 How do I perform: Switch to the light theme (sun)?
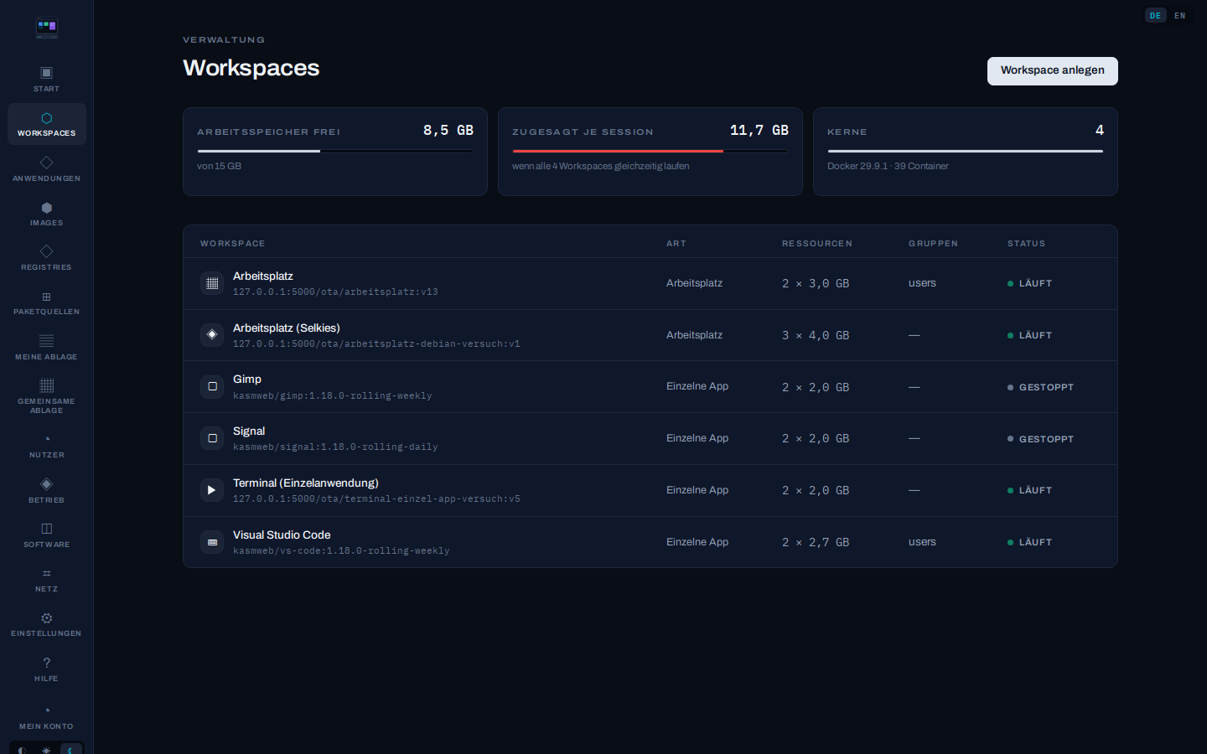(47, 750)
